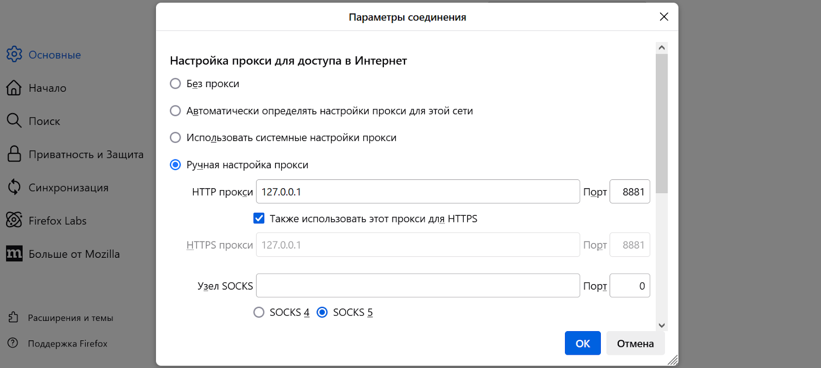Click the Отмена button

click(635, 343)
